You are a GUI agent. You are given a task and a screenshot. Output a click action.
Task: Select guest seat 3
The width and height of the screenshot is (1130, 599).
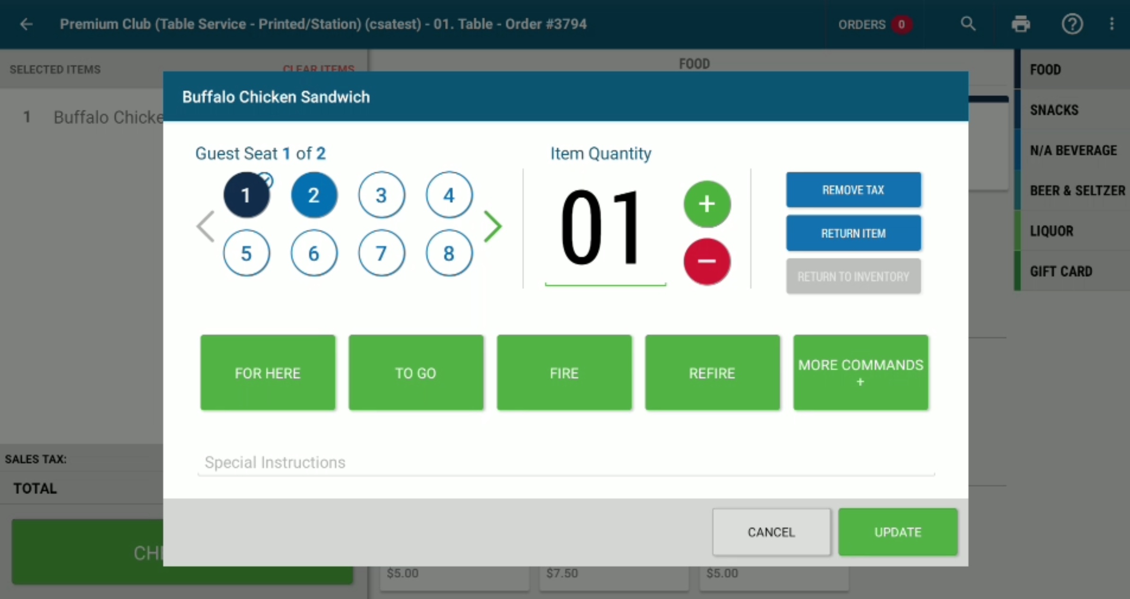382,195
